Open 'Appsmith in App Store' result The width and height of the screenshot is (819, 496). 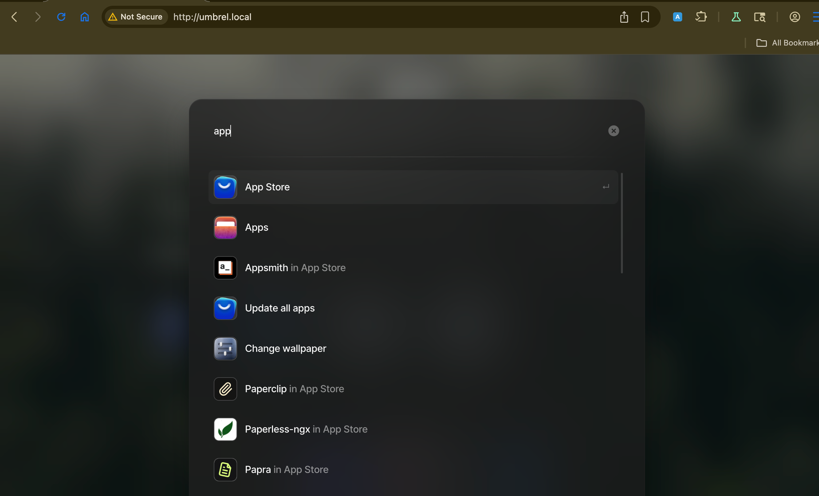[x=413, y=268]
